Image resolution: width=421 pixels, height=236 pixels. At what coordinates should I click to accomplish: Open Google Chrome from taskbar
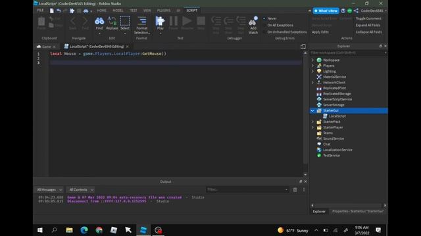[99, 230]
